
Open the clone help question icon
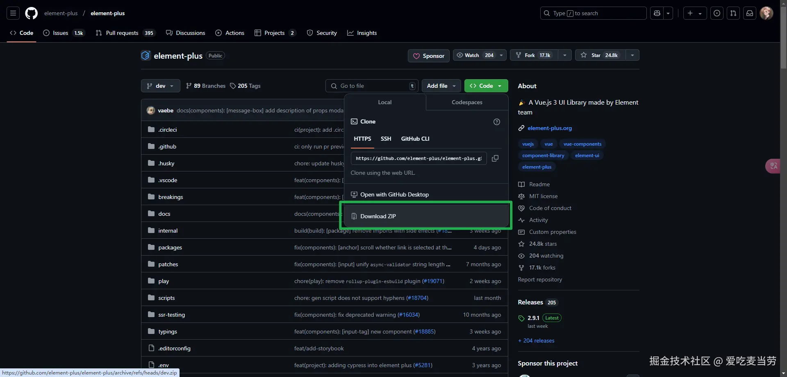click(497, 122)
